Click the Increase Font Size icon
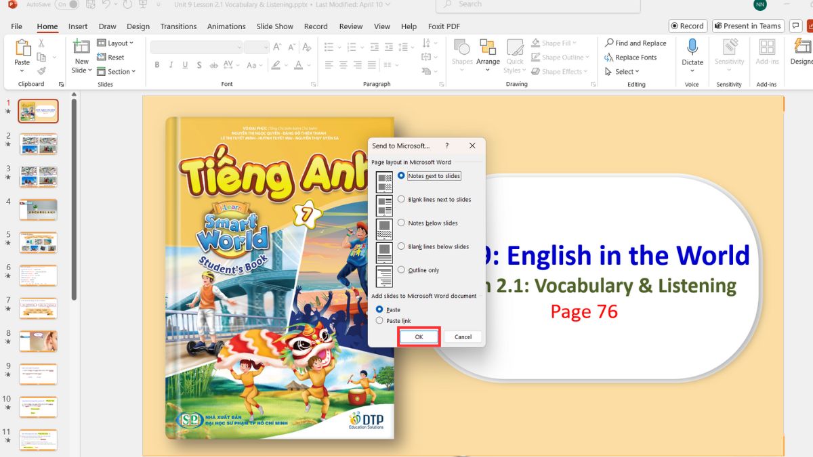This screenshot has height=457, width=813. [x=276, y=48]
